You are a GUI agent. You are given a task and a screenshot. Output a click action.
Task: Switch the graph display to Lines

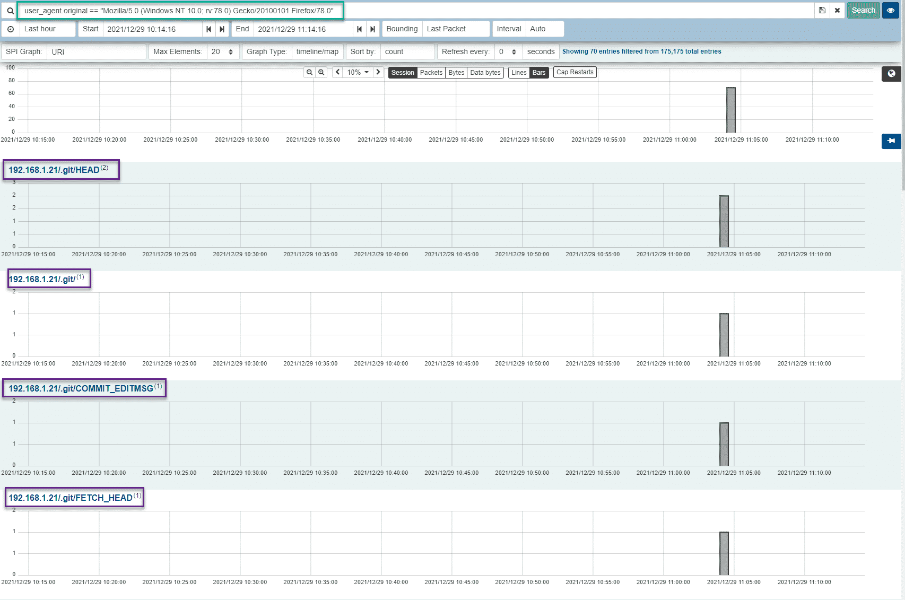click(x=519, y=72)
